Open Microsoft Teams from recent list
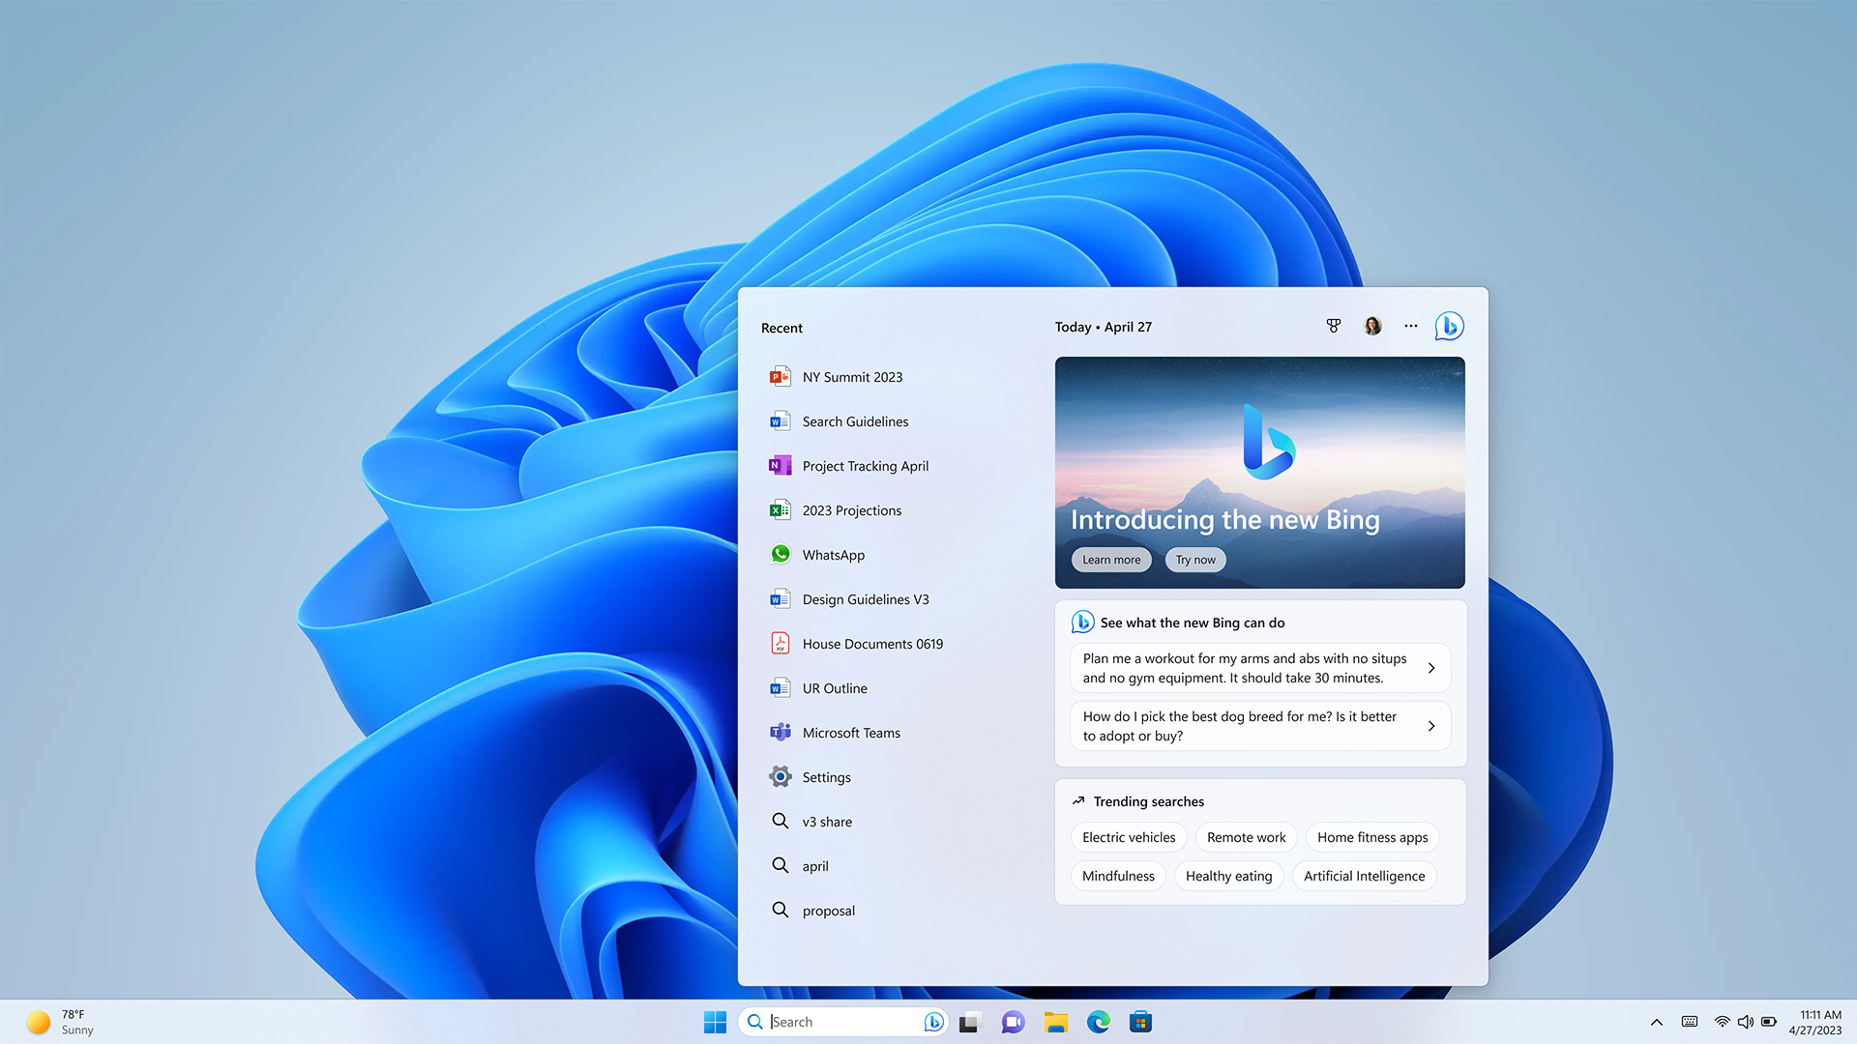 point(851,732)
